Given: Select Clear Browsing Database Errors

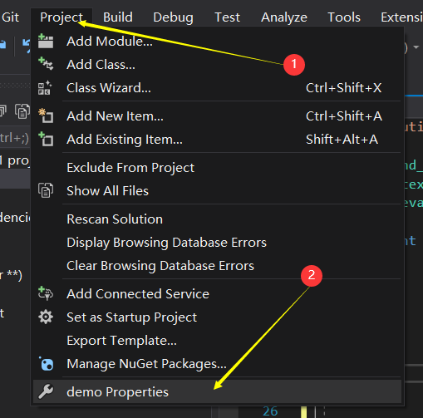Looking at the screenshot, I should point(217,265).
